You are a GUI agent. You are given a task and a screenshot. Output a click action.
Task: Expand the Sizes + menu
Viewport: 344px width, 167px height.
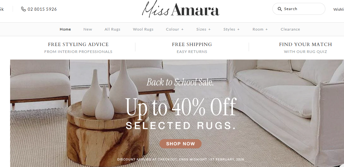point(203,29)
